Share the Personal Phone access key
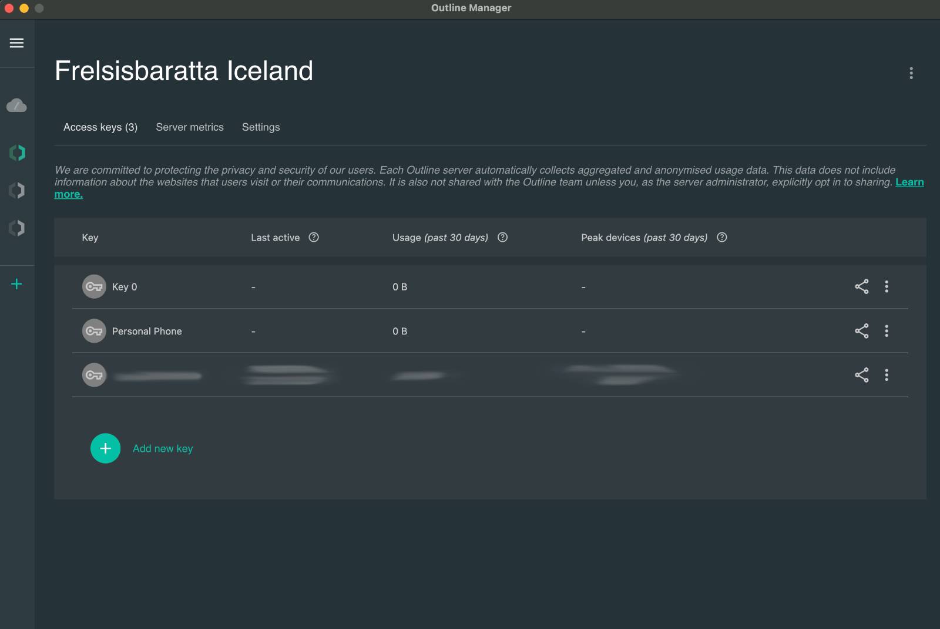Screen dimensions: 940x629 (x=861, y=331)
